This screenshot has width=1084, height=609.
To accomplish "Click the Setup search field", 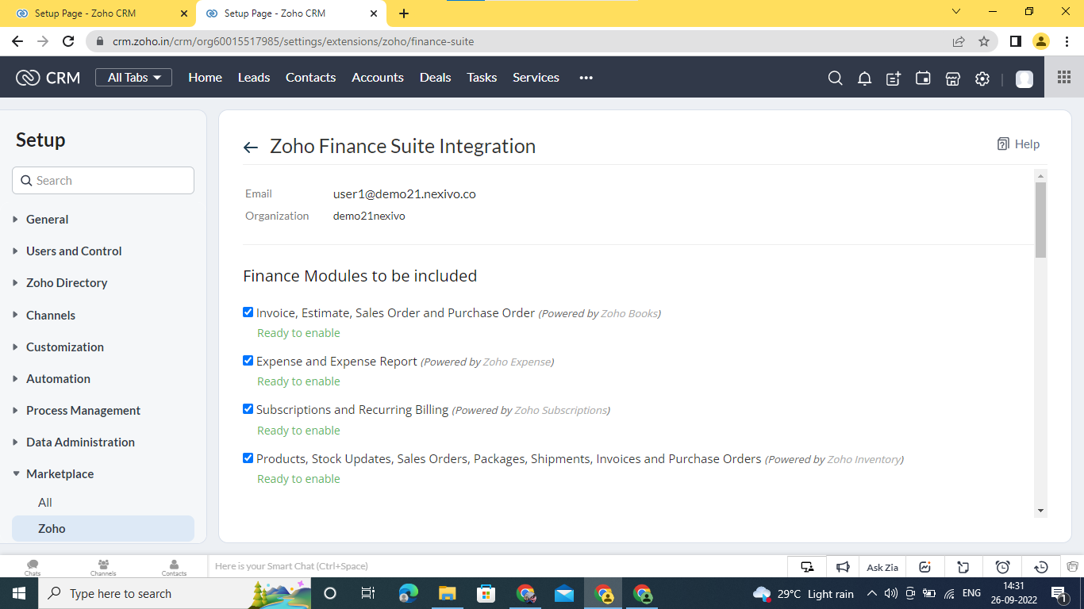I will click(103, 180).
